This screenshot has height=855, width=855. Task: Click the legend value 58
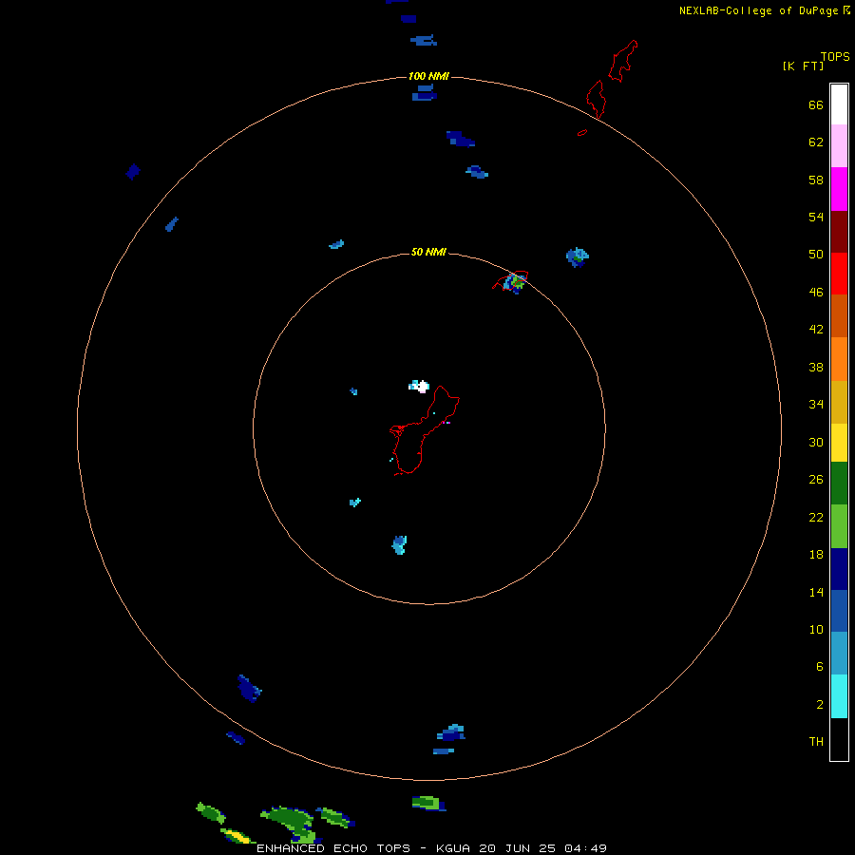pos(816,180)
